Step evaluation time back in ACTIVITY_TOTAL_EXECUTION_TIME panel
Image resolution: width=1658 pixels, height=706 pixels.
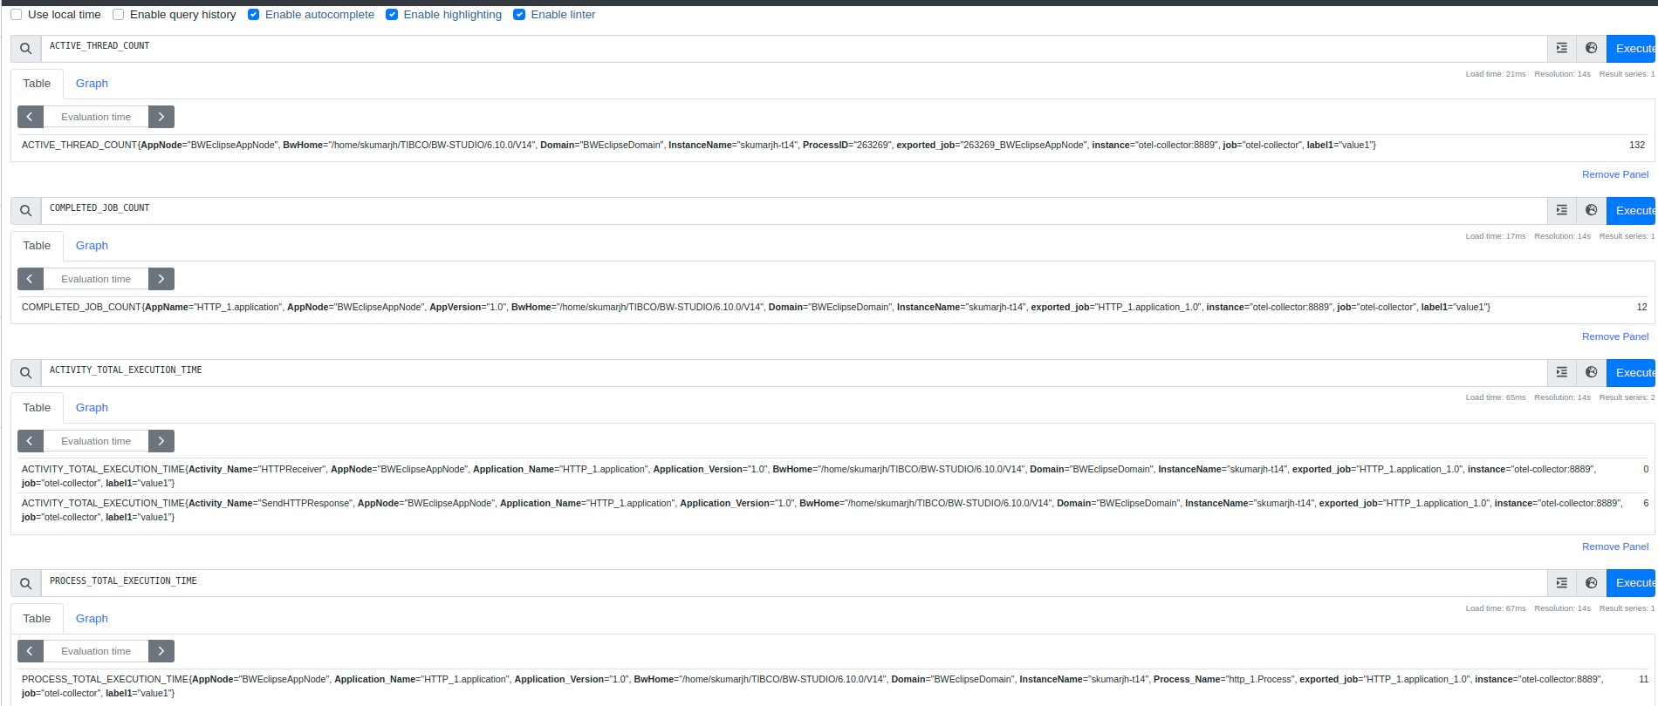click(x=31, y=441)
